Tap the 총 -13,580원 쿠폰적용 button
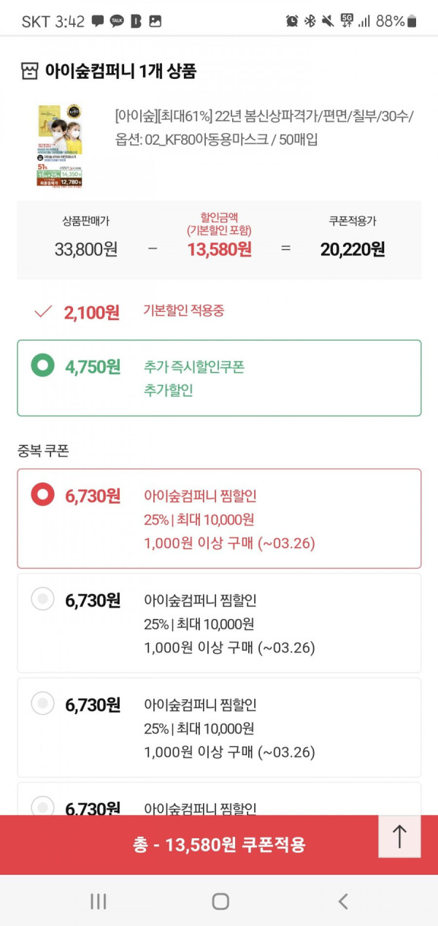This screenshot has width=438, height=926. point(219,845)
